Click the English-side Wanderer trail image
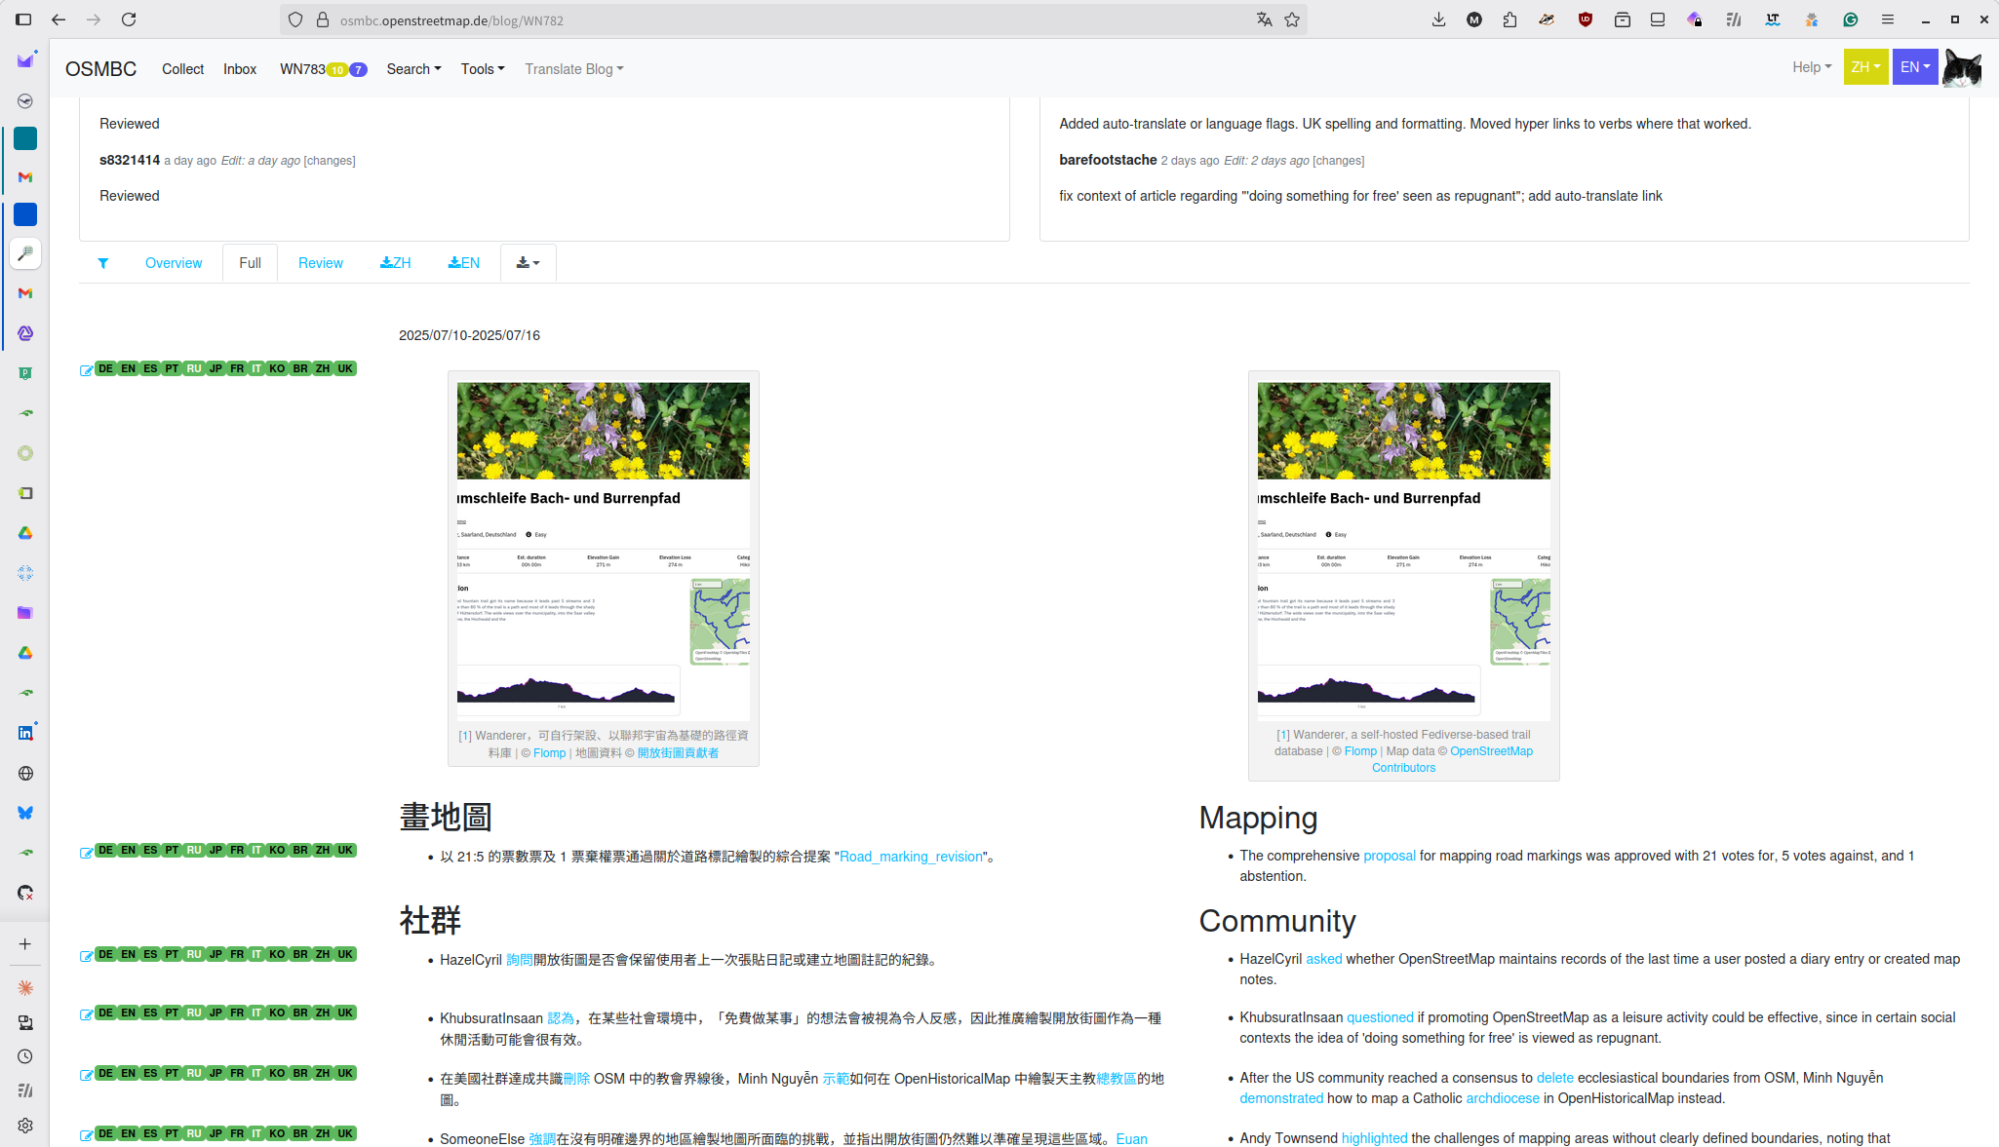Image resolution: width=1999 pixels, height=1147 pixels. pyautogui.click(x=1403, y=551)
